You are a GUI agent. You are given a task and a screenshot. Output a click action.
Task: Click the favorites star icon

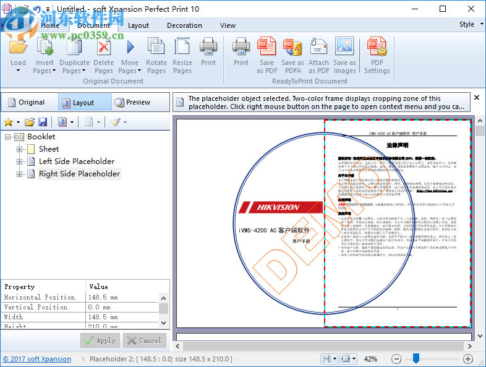point(9,122)
